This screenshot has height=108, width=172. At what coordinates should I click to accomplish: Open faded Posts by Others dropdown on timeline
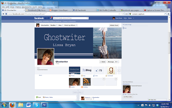[78, 92]
